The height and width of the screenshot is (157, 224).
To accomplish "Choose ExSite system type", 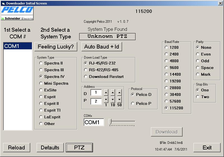I will click(48, 90).
